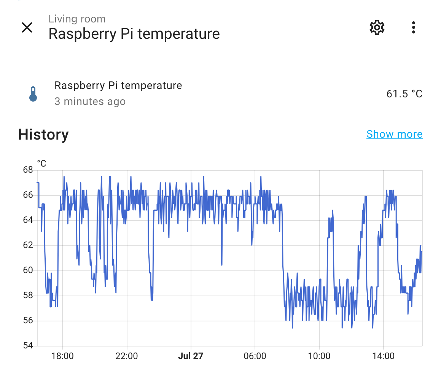Click the 61.5 °C current reading
This screenshot has height=391, width=441.
[x=404, y=94]
